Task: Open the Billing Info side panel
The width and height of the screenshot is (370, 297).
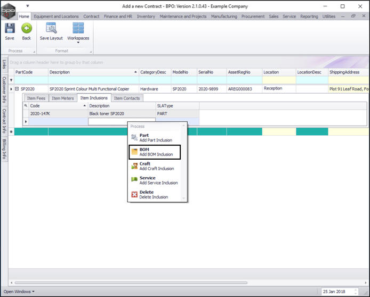Action: 4,148
